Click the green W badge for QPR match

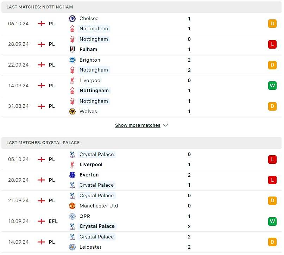[x=272, y=221]
